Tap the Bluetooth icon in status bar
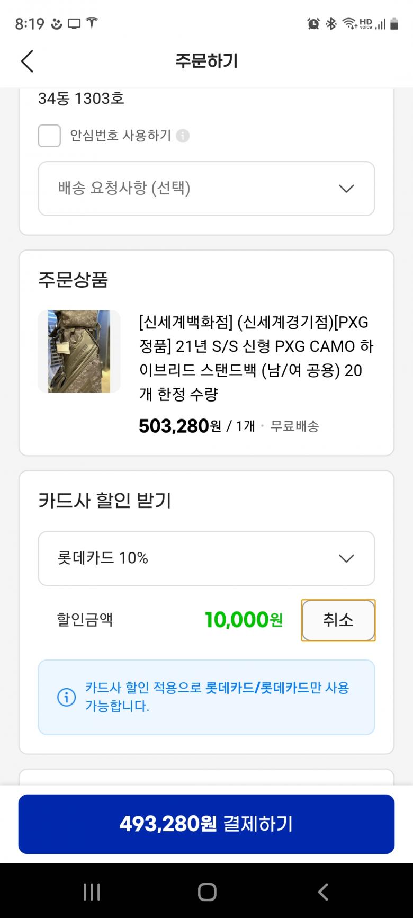Image resolution: width=413 pixels, height=918 pixels. tap(331, 24)
